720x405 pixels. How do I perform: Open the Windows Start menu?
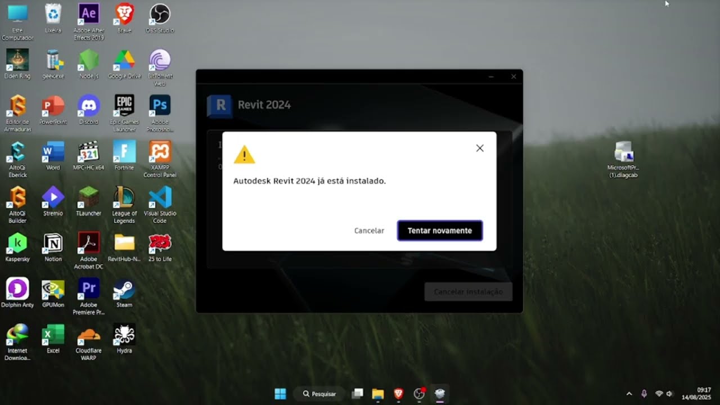280,394
